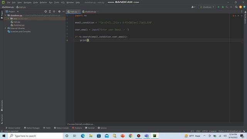Open Microsoft Teams from the taskbar
The image size is (247, 139).
(x=147, y=136)
